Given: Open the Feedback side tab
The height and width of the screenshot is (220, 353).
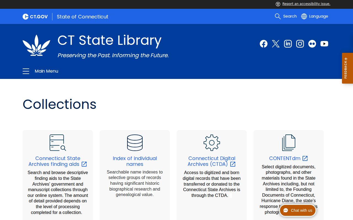Looking at the screenshot, I should click(x=347, y=68).
